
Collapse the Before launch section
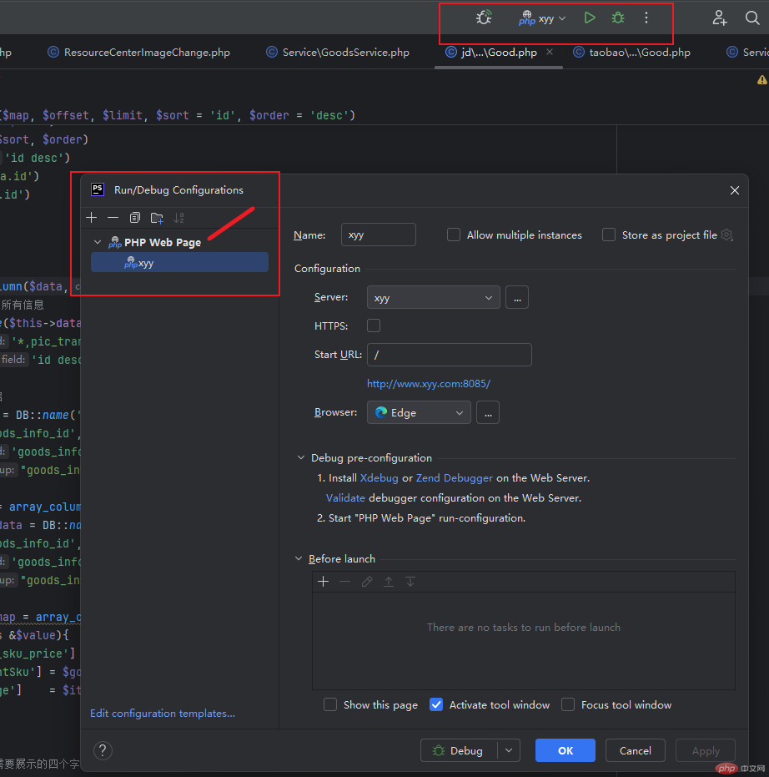pyautogui.click(x=299, y=558)
